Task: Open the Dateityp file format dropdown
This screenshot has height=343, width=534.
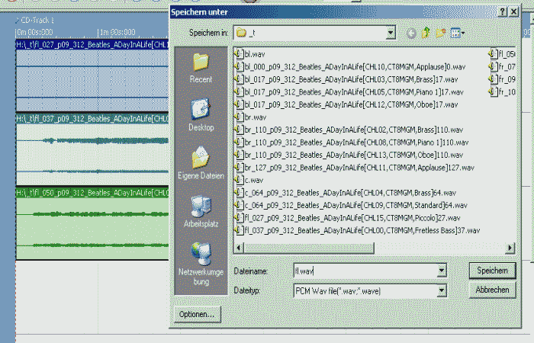Action: tap(441, 290)
